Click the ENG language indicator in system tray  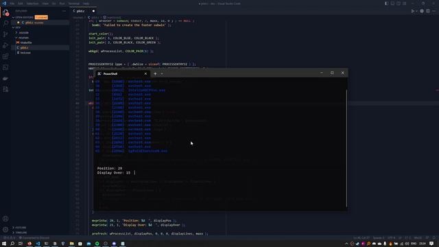(413, 244)
